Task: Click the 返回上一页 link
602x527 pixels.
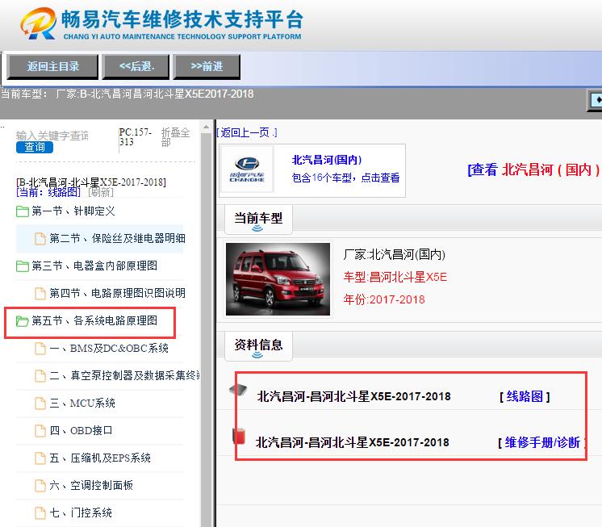Action: coord(246,133)
